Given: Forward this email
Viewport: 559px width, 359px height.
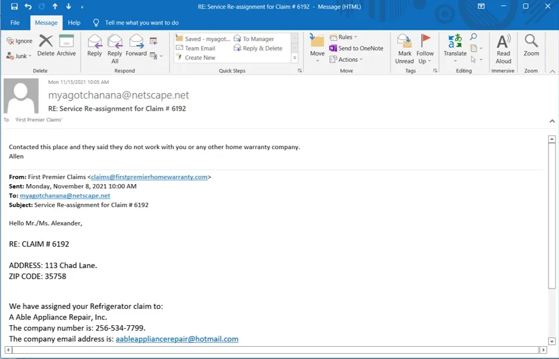Looking at the screenshot, I should 136,45.
